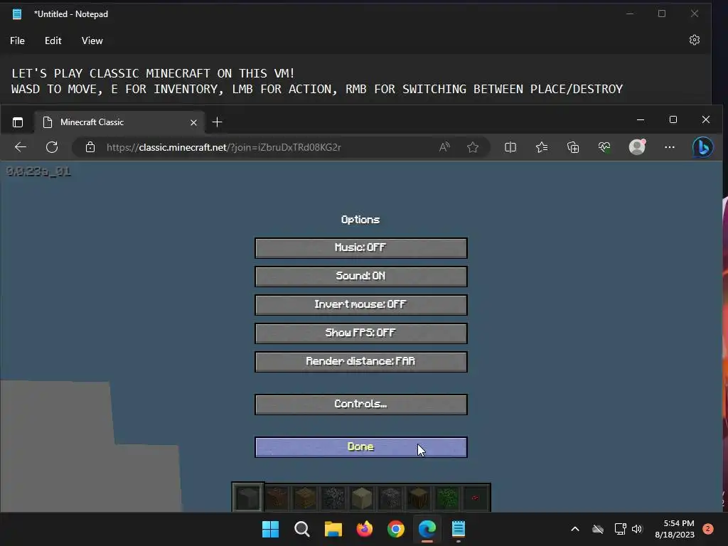Switch to Notepad from the taskbar

click(x=459, y=529)
